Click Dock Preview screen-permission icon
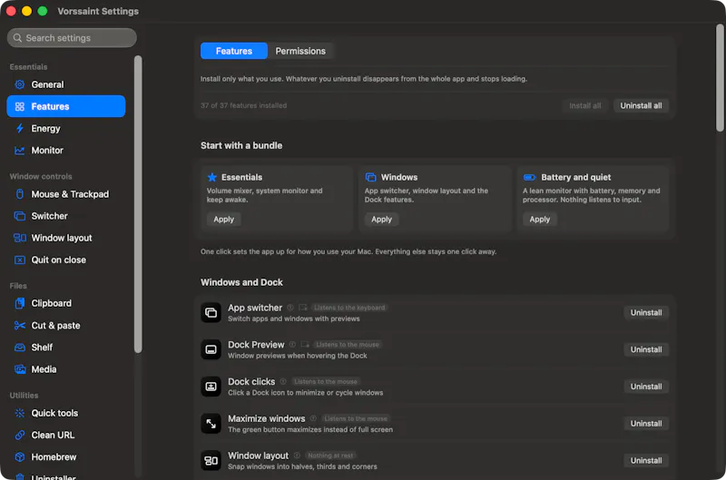This screenshot has width=726, height=480. click(x=305, y=345)
